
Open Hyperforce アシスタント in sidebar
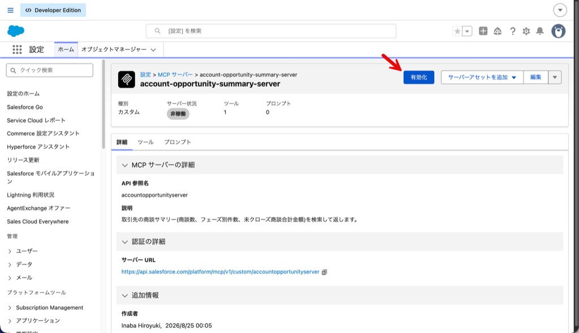click(x=38, y=147)
